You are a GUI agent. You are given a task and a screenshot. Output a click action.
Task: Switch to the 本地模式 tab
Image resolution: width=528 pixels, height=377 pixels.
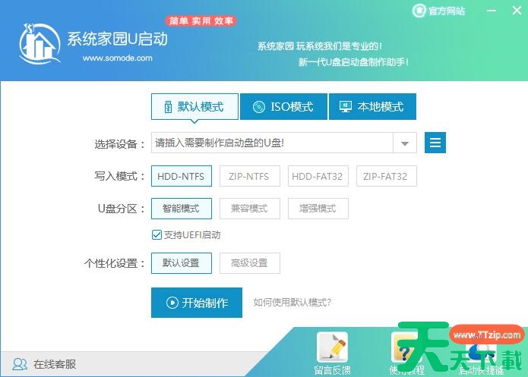click(372, 107)
